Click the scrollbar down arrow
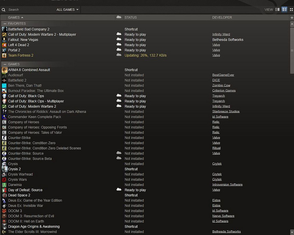 click(292, 232)
